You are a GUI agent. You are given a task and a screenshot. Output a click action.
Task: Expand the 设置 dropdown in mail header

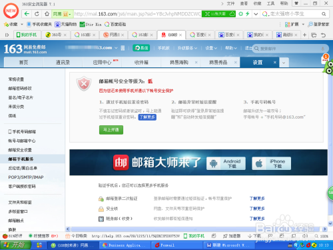tap(211, 48)
